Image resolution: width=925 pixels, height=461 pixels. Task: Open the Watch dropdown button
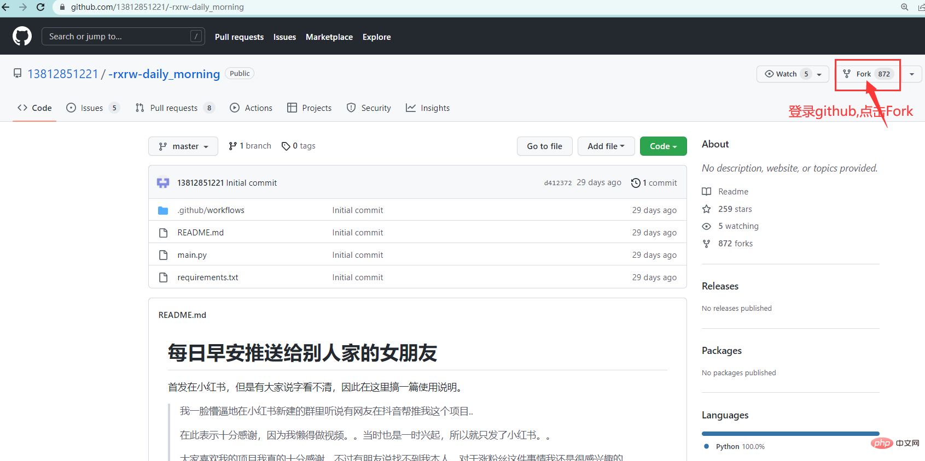pyautogui.click(x=793, y=74)
